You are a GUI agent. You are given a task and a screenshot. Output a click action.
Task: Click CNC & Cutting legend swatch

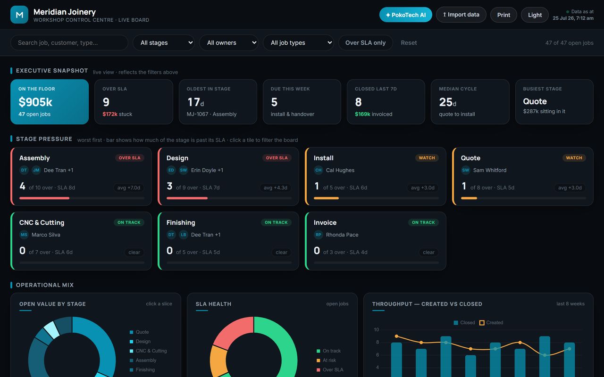click(131, 351)
